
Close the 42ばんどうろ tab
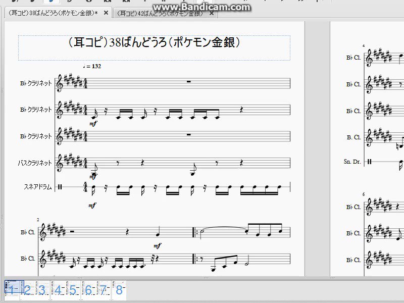click(x=212, y=13)
